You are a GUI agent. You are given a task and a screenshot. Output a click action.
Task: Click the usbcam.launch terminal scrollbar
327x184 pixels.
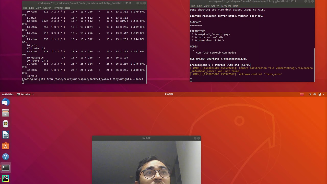(314, 64)
